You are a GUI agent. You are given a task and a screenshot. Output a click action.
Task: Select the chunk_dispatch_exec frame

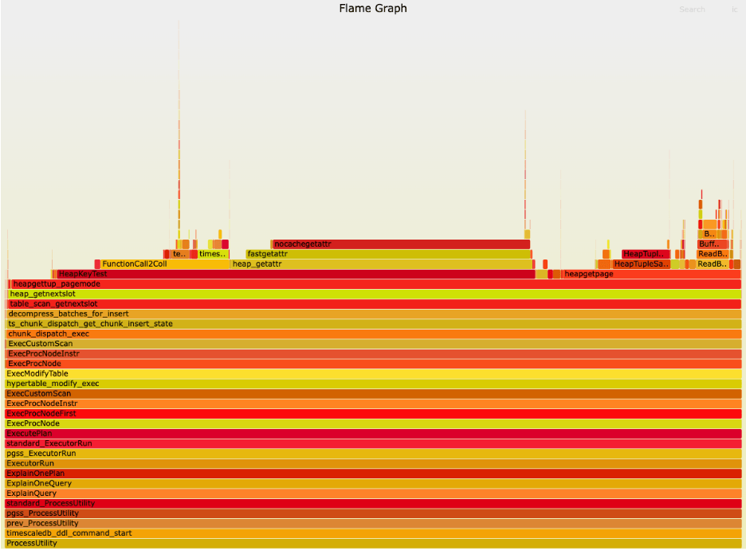point(373,334)
